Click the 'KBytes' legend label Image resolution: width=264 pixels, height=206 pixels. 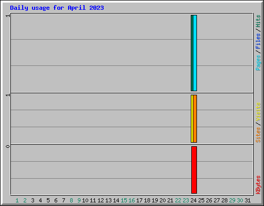pos(258,185)
